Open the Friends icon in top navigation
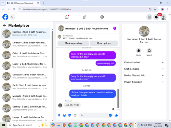171x128 pixels. [84, 17]
